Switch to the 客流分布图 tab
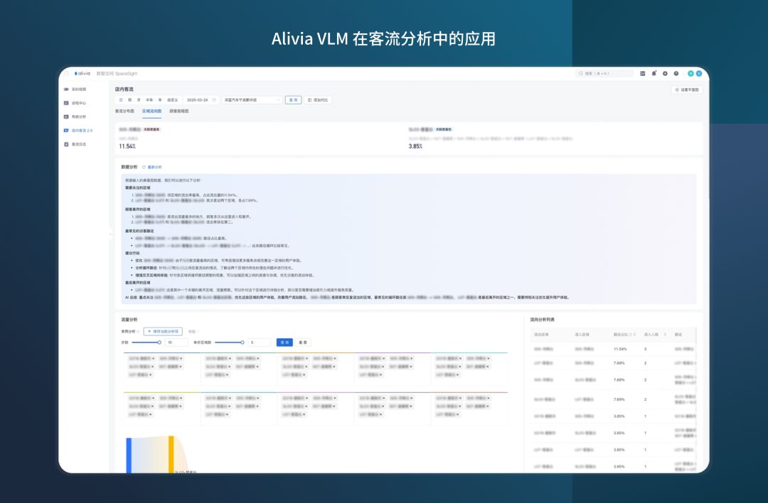 coord(123,109)
